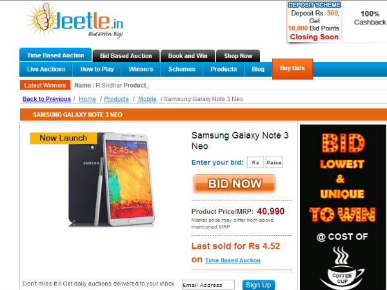Focus the Rs bid amount field
Viewport: 387px width, 290px height.
255,162
